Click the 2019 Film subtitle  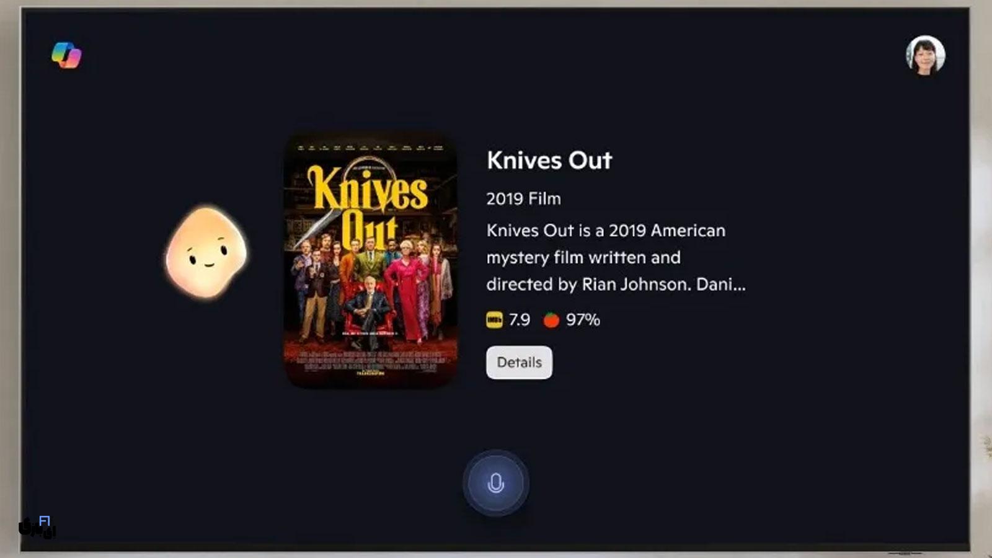click(523, 198)
